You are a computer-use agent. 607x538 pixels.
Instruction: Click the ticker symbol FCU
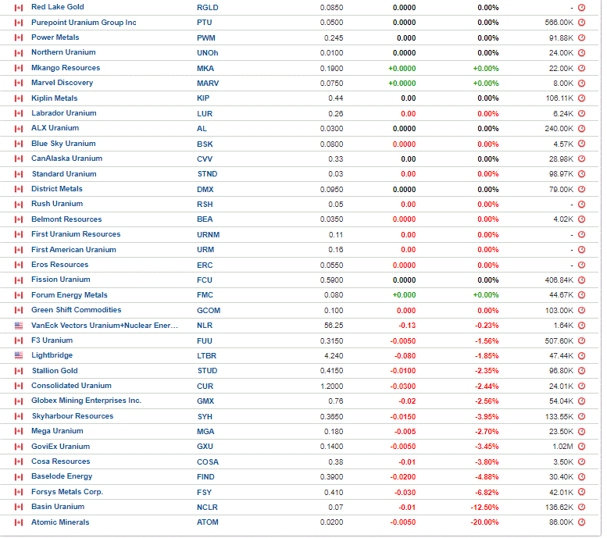pos(205,280)
